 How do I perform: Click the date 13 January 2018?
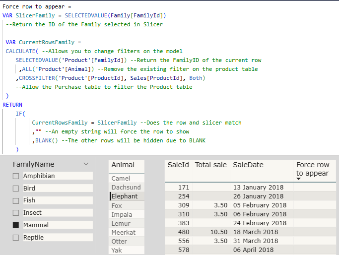(x=258, y=187)
